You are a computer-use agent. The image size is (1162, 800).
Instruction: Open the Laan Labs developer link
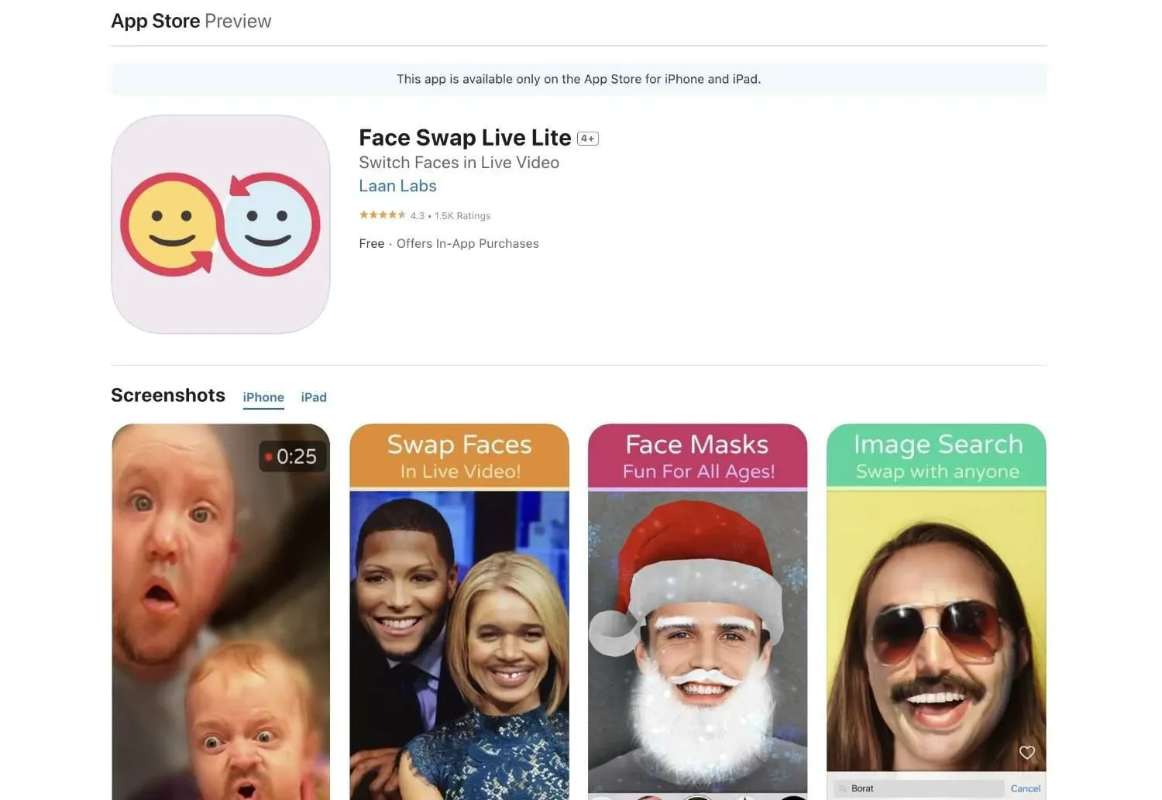(x=397, y=186)
